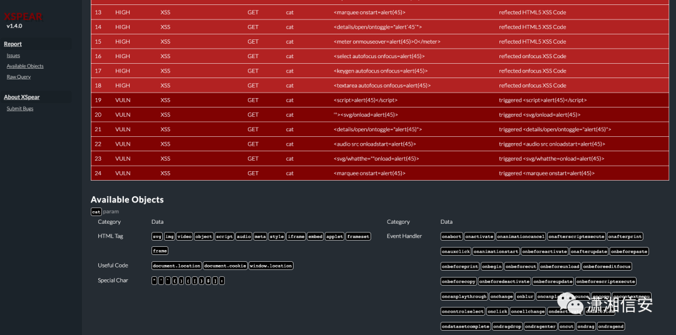Select the style tag badge
Viewport: 676px width, 335px height.
[277, 236]
